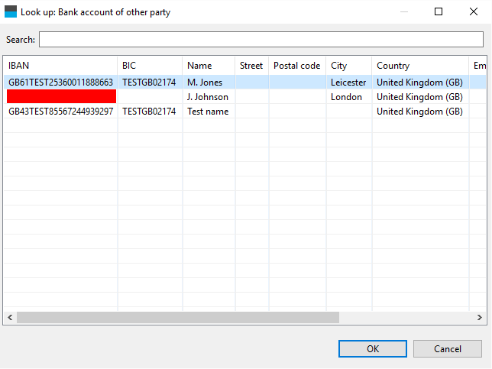The image size is (492, 369).
Task: Click the Leicester city cell
Action: [x=348, y=83]
